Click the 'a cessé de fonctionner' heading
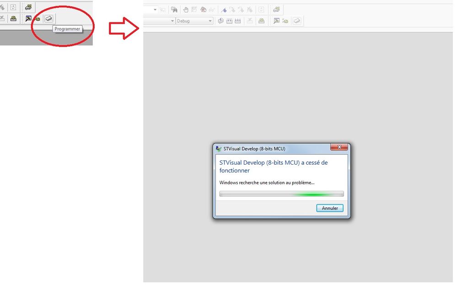457x286 pixels. pos(274,166)
